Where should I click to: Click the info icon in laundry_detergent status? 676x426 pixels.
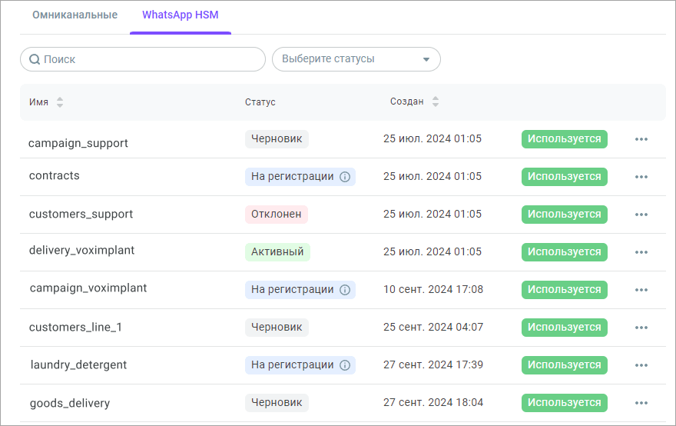click(x=345, y=365)
